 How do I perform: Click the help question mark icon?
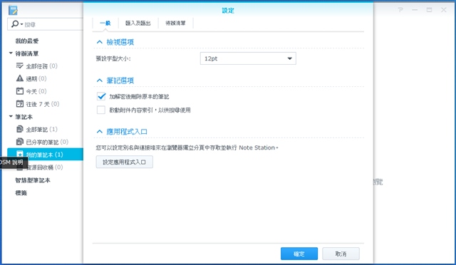(x=400, y=10)
